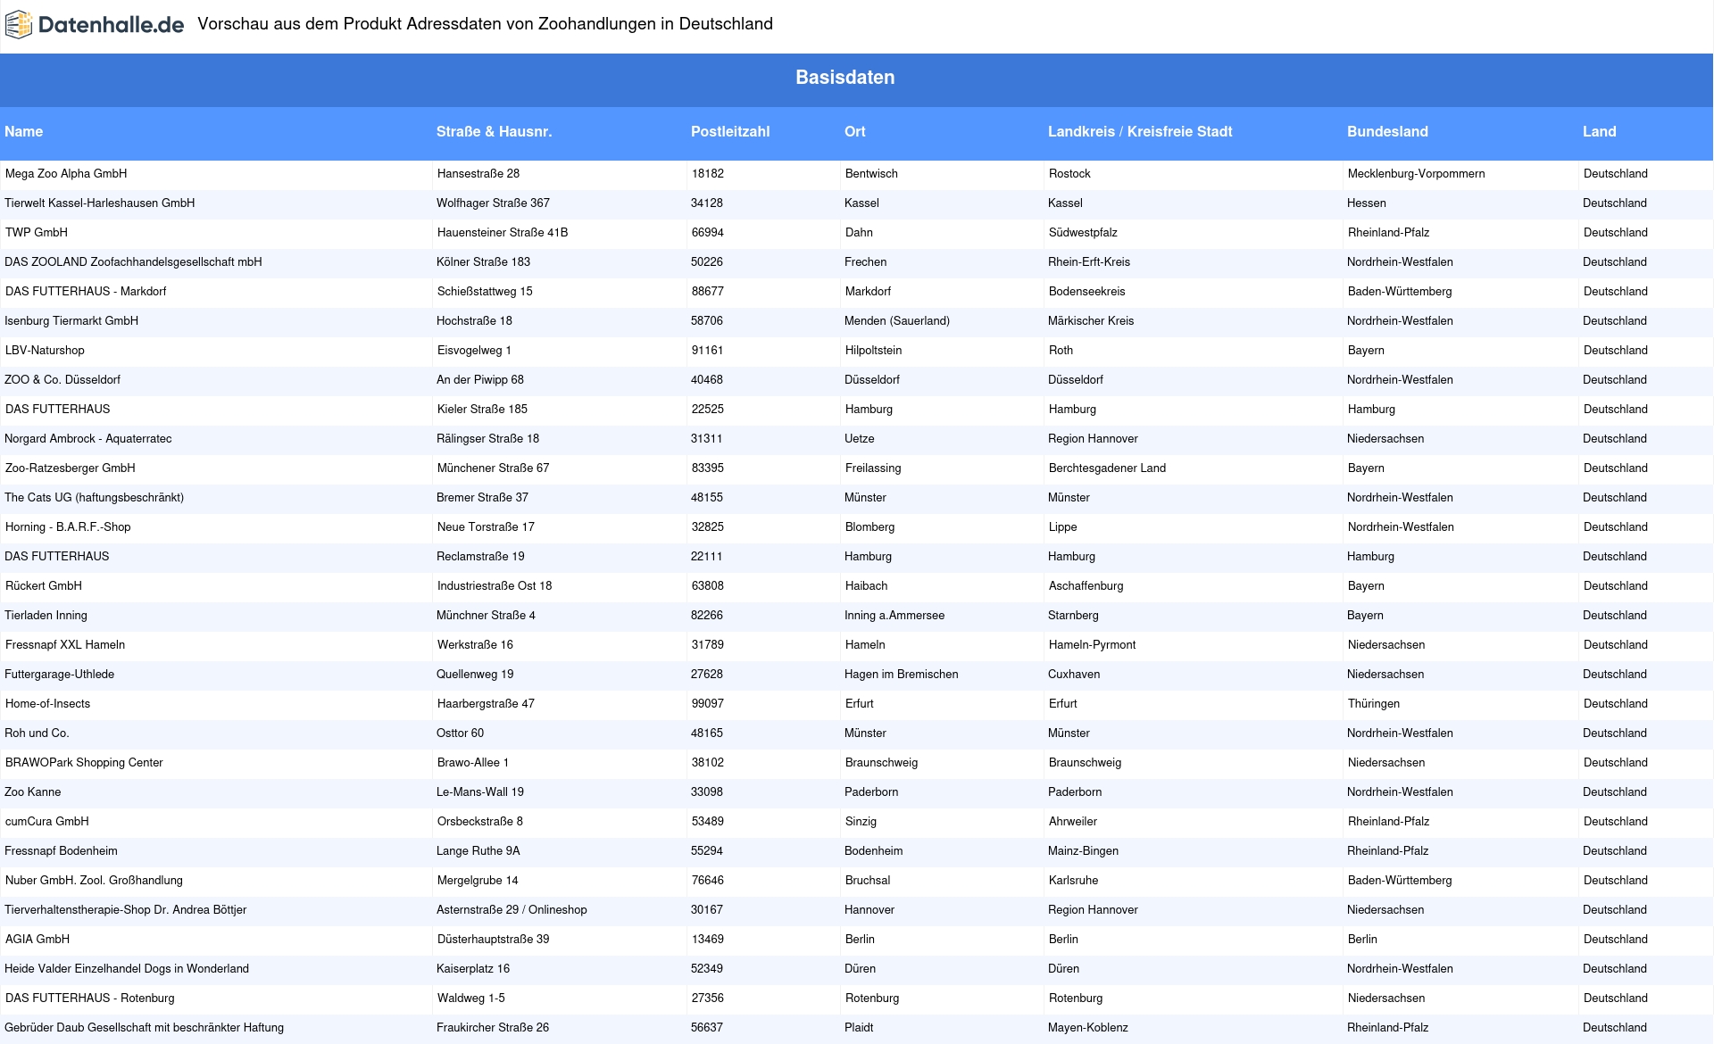Click the Mega Zoo Alpha GmbH cell

[66, 174]
